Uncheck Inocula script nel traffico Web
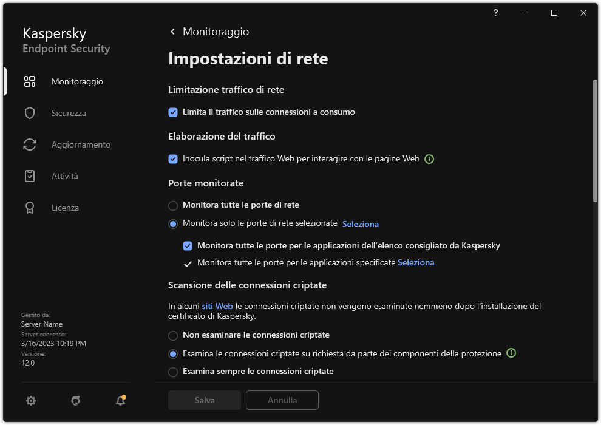The height and width of the screenshot is (425, 601). [173, 158]
